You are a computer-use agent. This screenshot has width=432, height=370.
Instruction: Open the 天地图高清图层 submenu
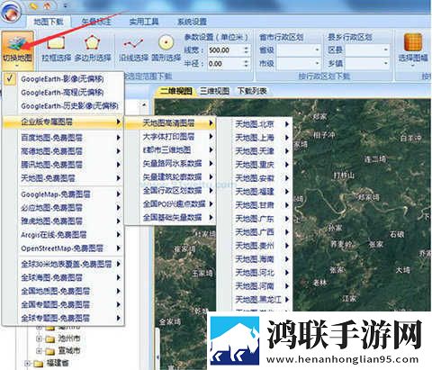pos(170,122)
